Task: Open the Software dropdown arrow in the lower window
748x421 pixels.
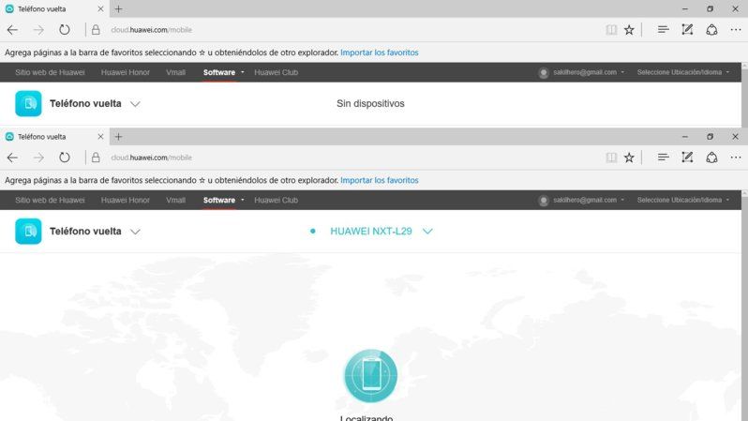Action: tap(243, 200)
